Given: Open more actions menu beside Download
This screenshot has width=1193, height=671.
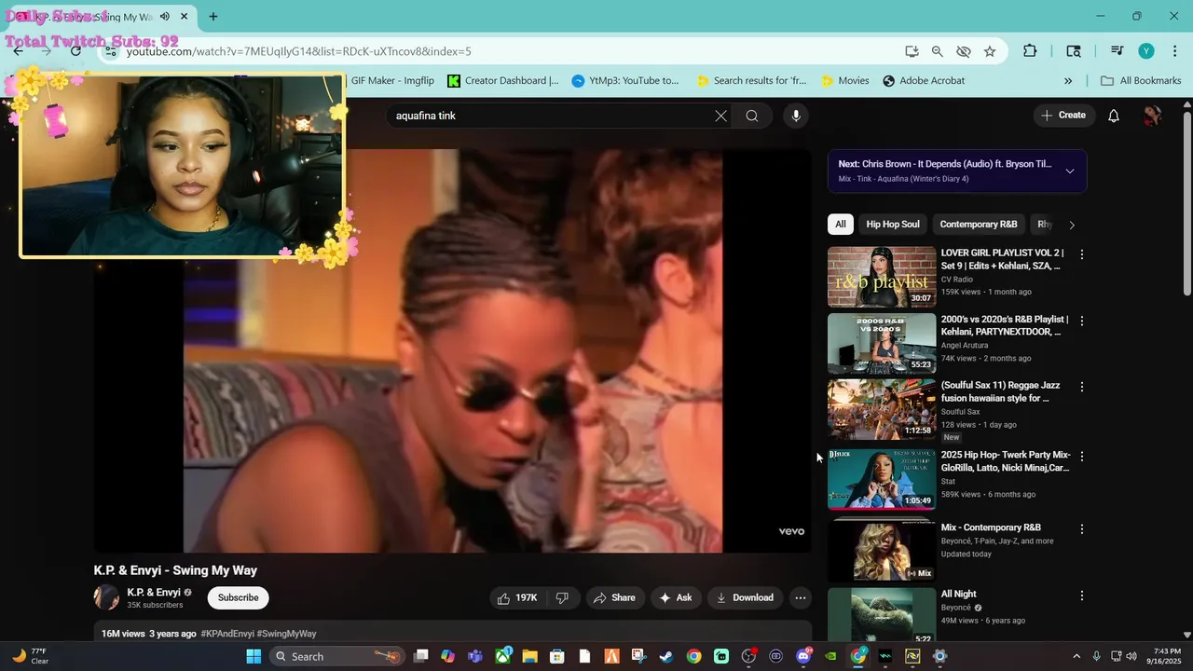Looking at the screenshot, I should point(800,597).
